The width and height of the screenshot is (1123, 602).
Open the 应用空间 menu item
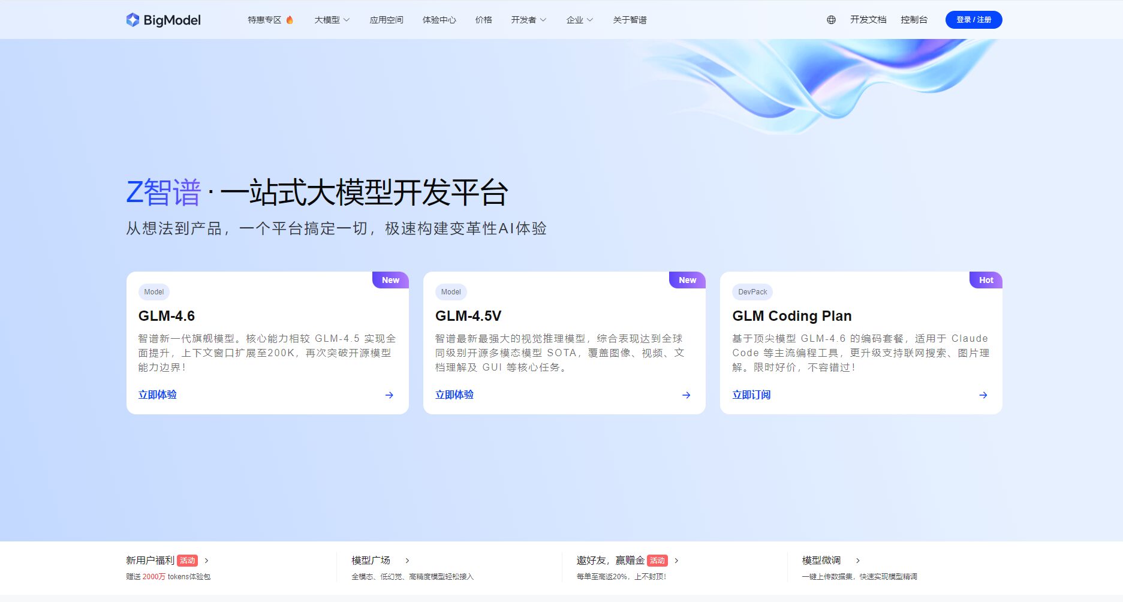[386, 20]
